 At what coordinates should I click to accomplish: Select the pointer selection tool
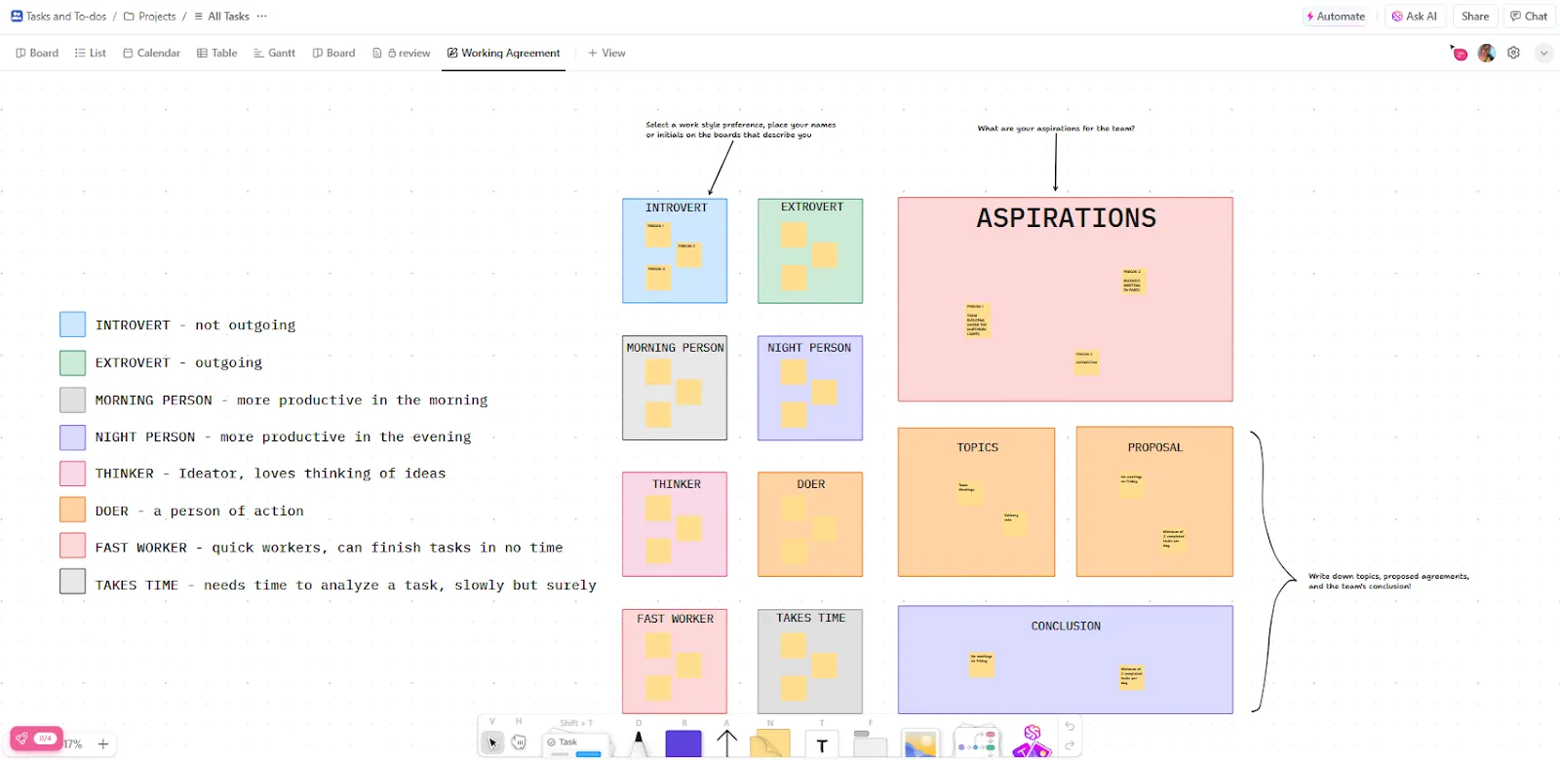(x=493, y=742)
